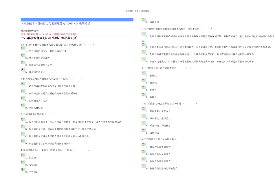Image resolution: width=275 pixels, height=194 pixels.
Task: Select radio option A 普遍性
Action: point(143,73)
